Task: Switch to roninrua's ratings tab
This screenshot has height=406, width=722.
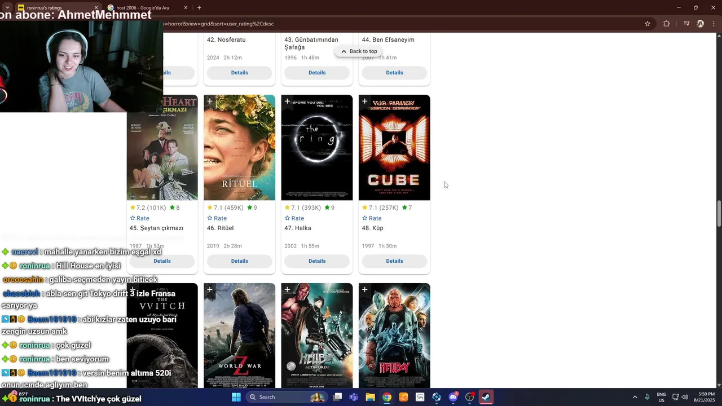Action: coord(56,8)
